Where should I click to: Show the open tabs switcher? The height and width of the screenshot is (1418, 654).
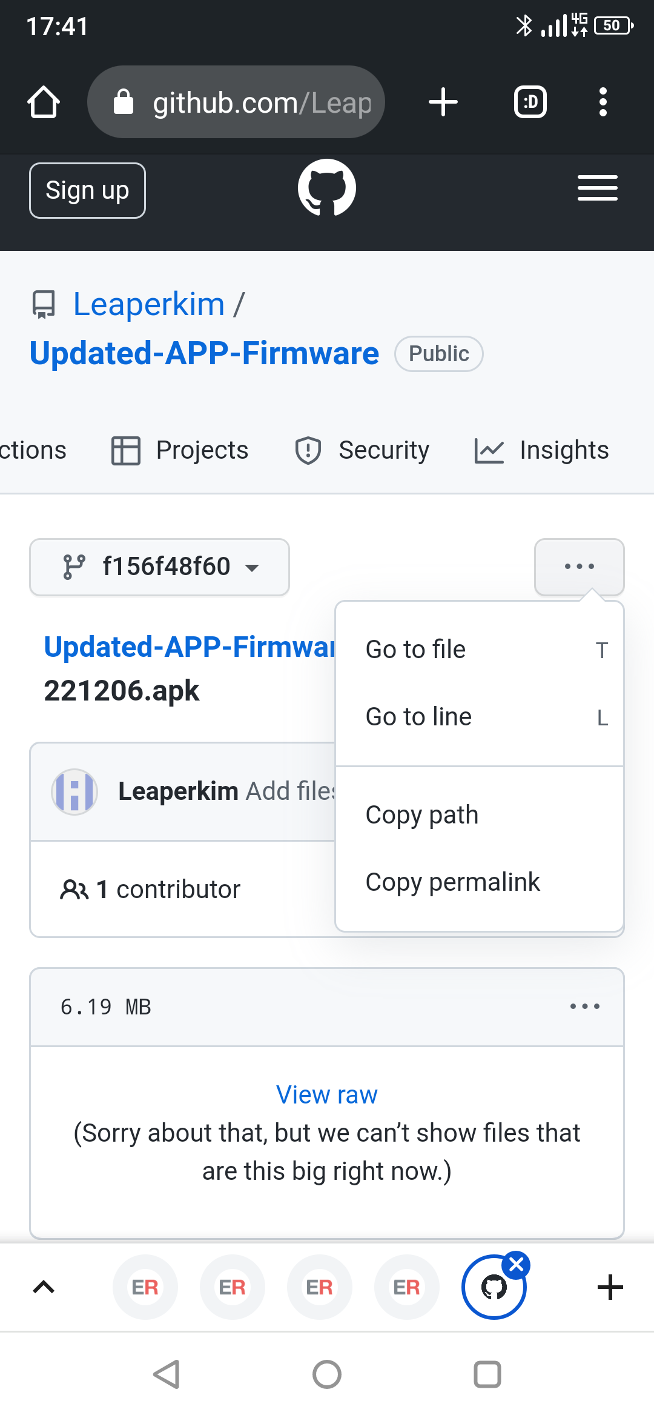click(x=530, y=102)
